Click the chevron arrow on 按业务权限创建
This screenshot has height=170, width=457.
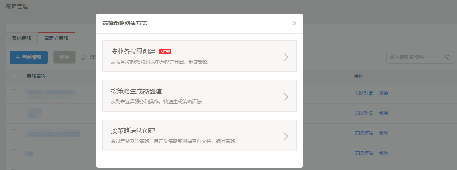[286, 57]
